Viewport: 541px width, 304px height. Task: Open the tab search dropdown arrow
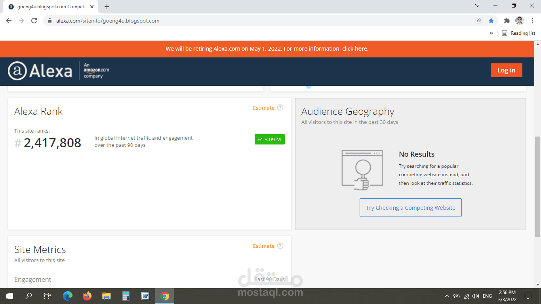click(477, 6)
